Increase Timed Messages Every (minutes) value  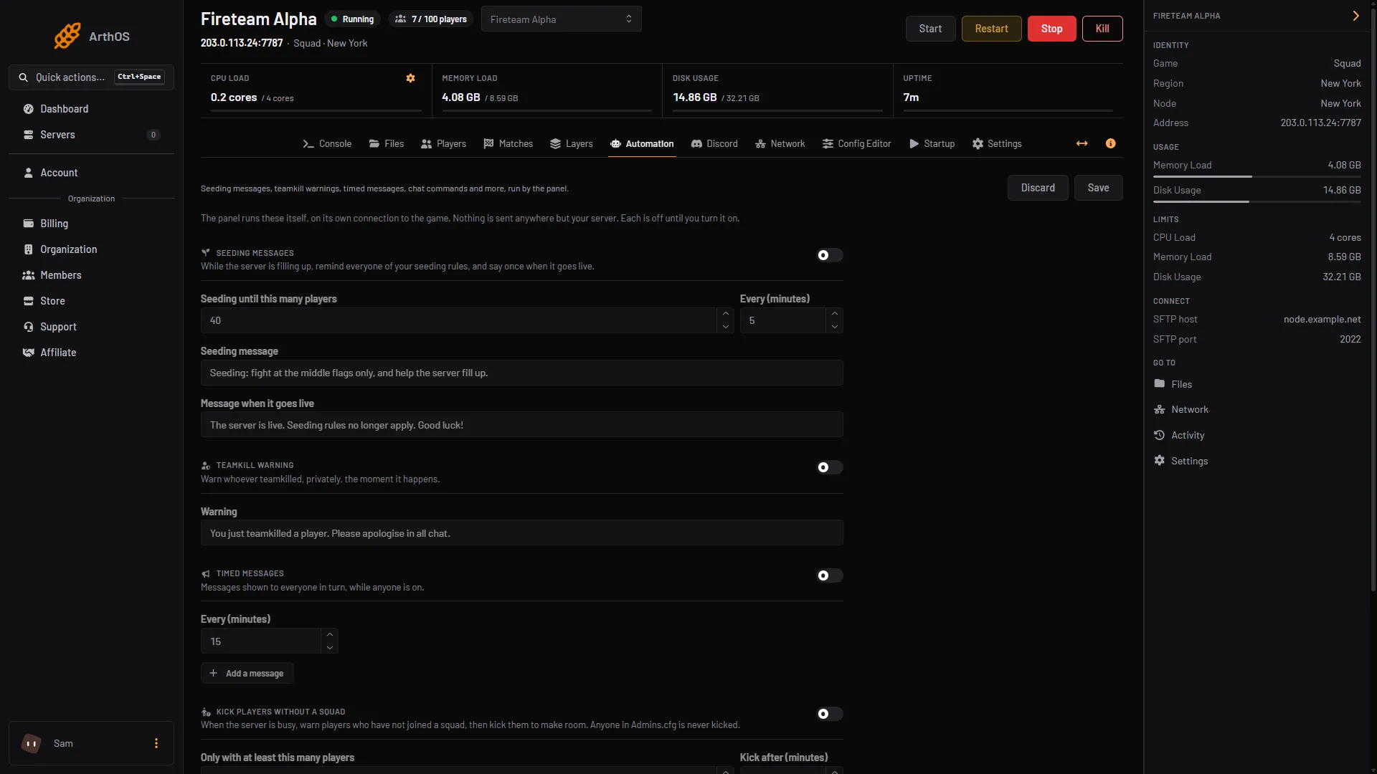pos(330,635)
